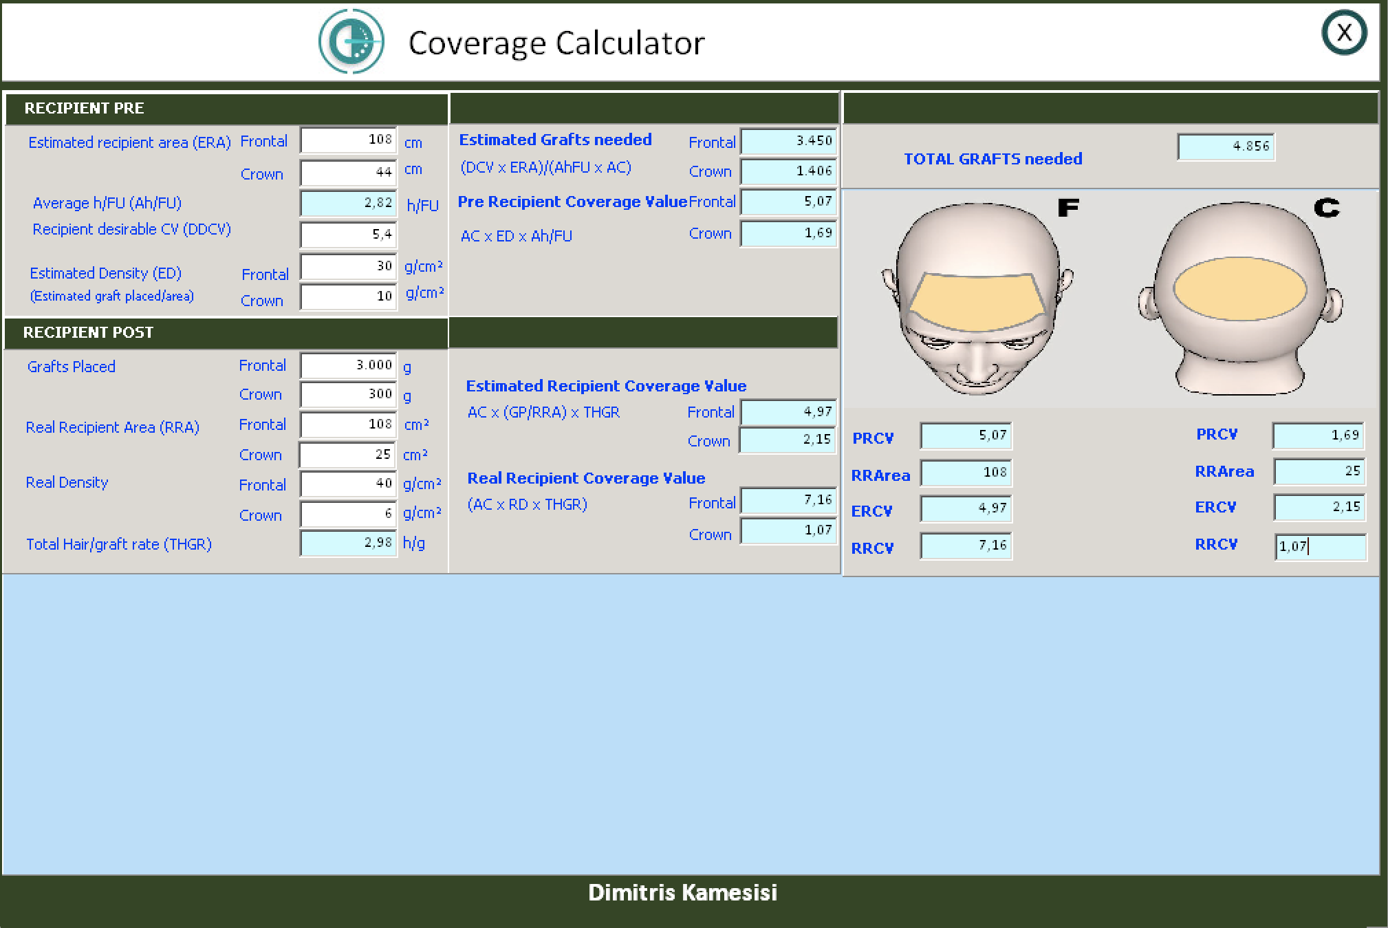Edit the Crown Real Density field
The height and width of the screenshot is (928, 1388).
click(x=349, y=514)
